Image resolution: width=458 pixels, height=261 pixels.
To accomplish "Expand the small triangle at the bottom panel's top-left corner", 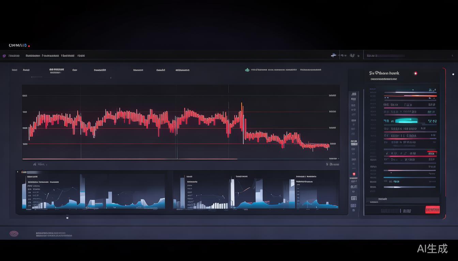I will tap(18, 172).
